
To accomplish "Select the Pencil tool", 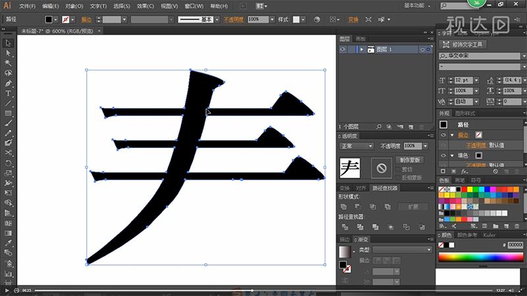I will (8, 133).
